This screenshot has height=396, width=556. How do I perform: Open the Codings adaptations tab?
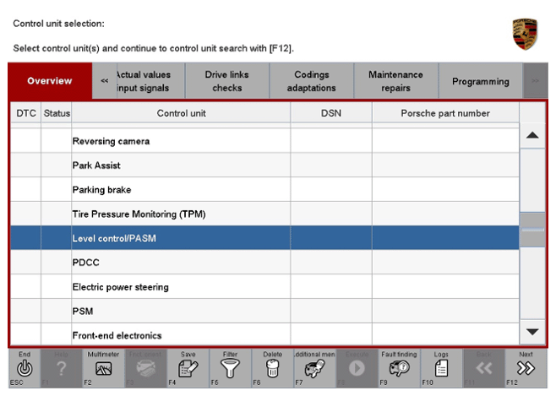click(311, 81)
